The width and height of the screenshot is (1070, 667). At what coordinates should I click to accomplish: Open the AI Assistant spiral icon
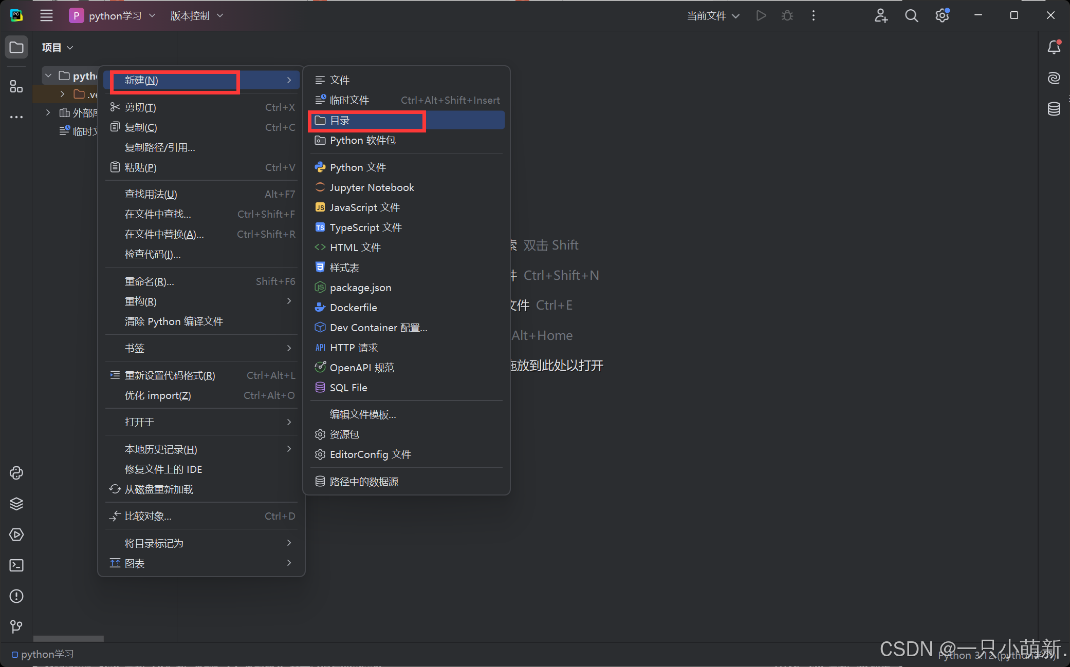1054,78
